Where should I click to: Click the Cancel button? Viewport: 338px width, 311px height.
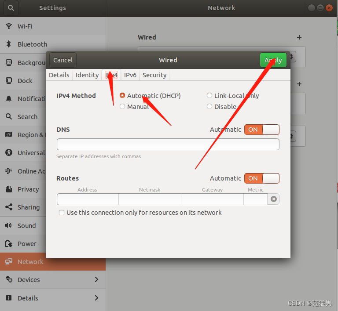(63, 60)
